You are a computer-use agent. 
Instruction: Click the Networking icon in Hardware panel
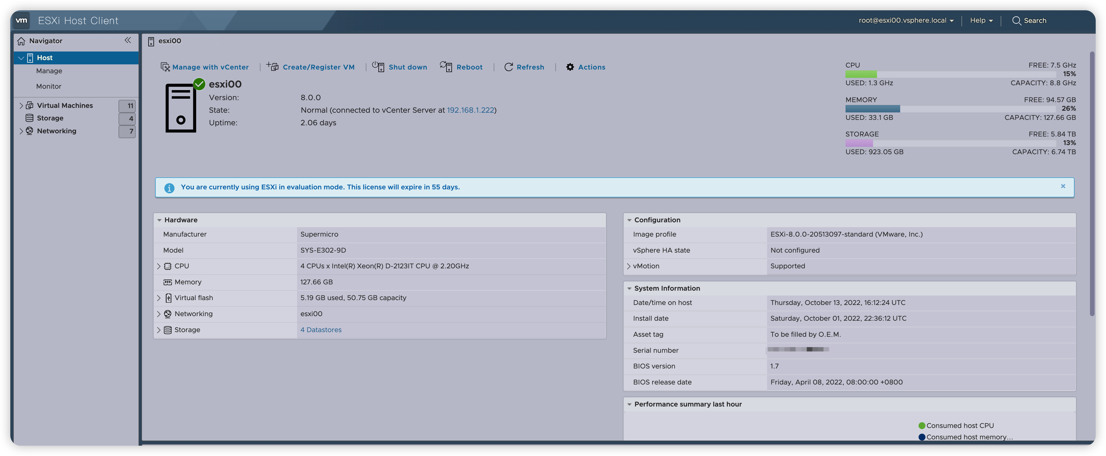168,314
